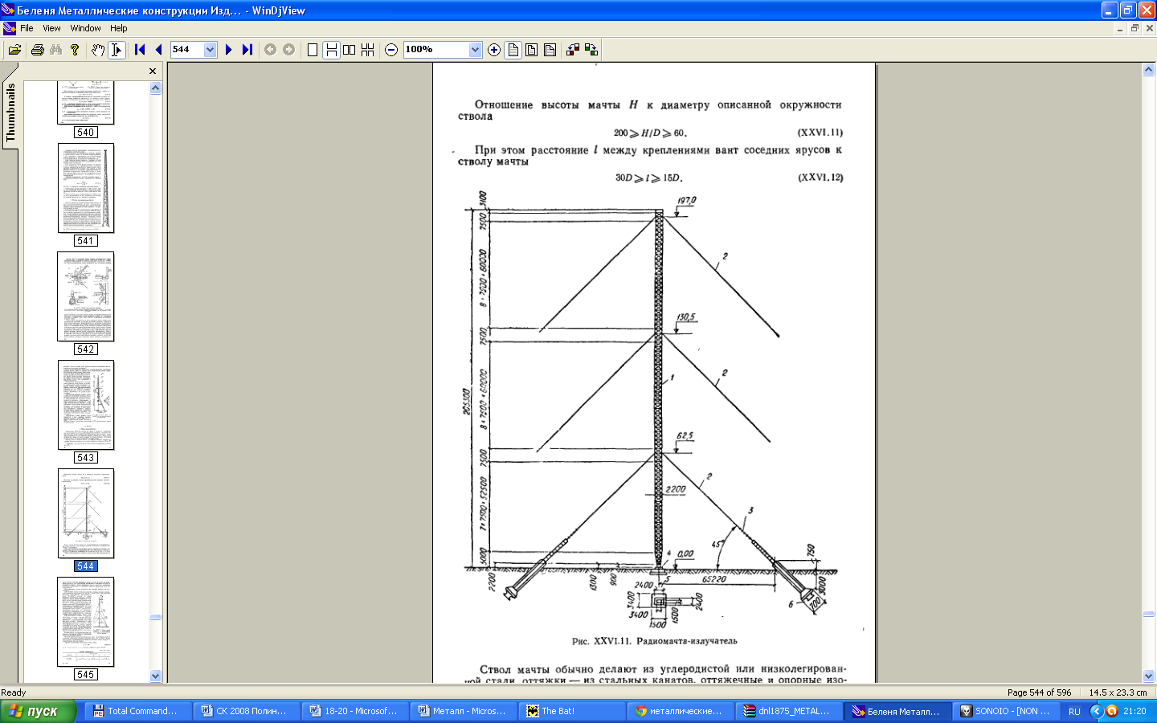Click the Zoom in plus icon
This screenshot has width=1157, height=723.
pyautogui.click(x=494, y=50)
